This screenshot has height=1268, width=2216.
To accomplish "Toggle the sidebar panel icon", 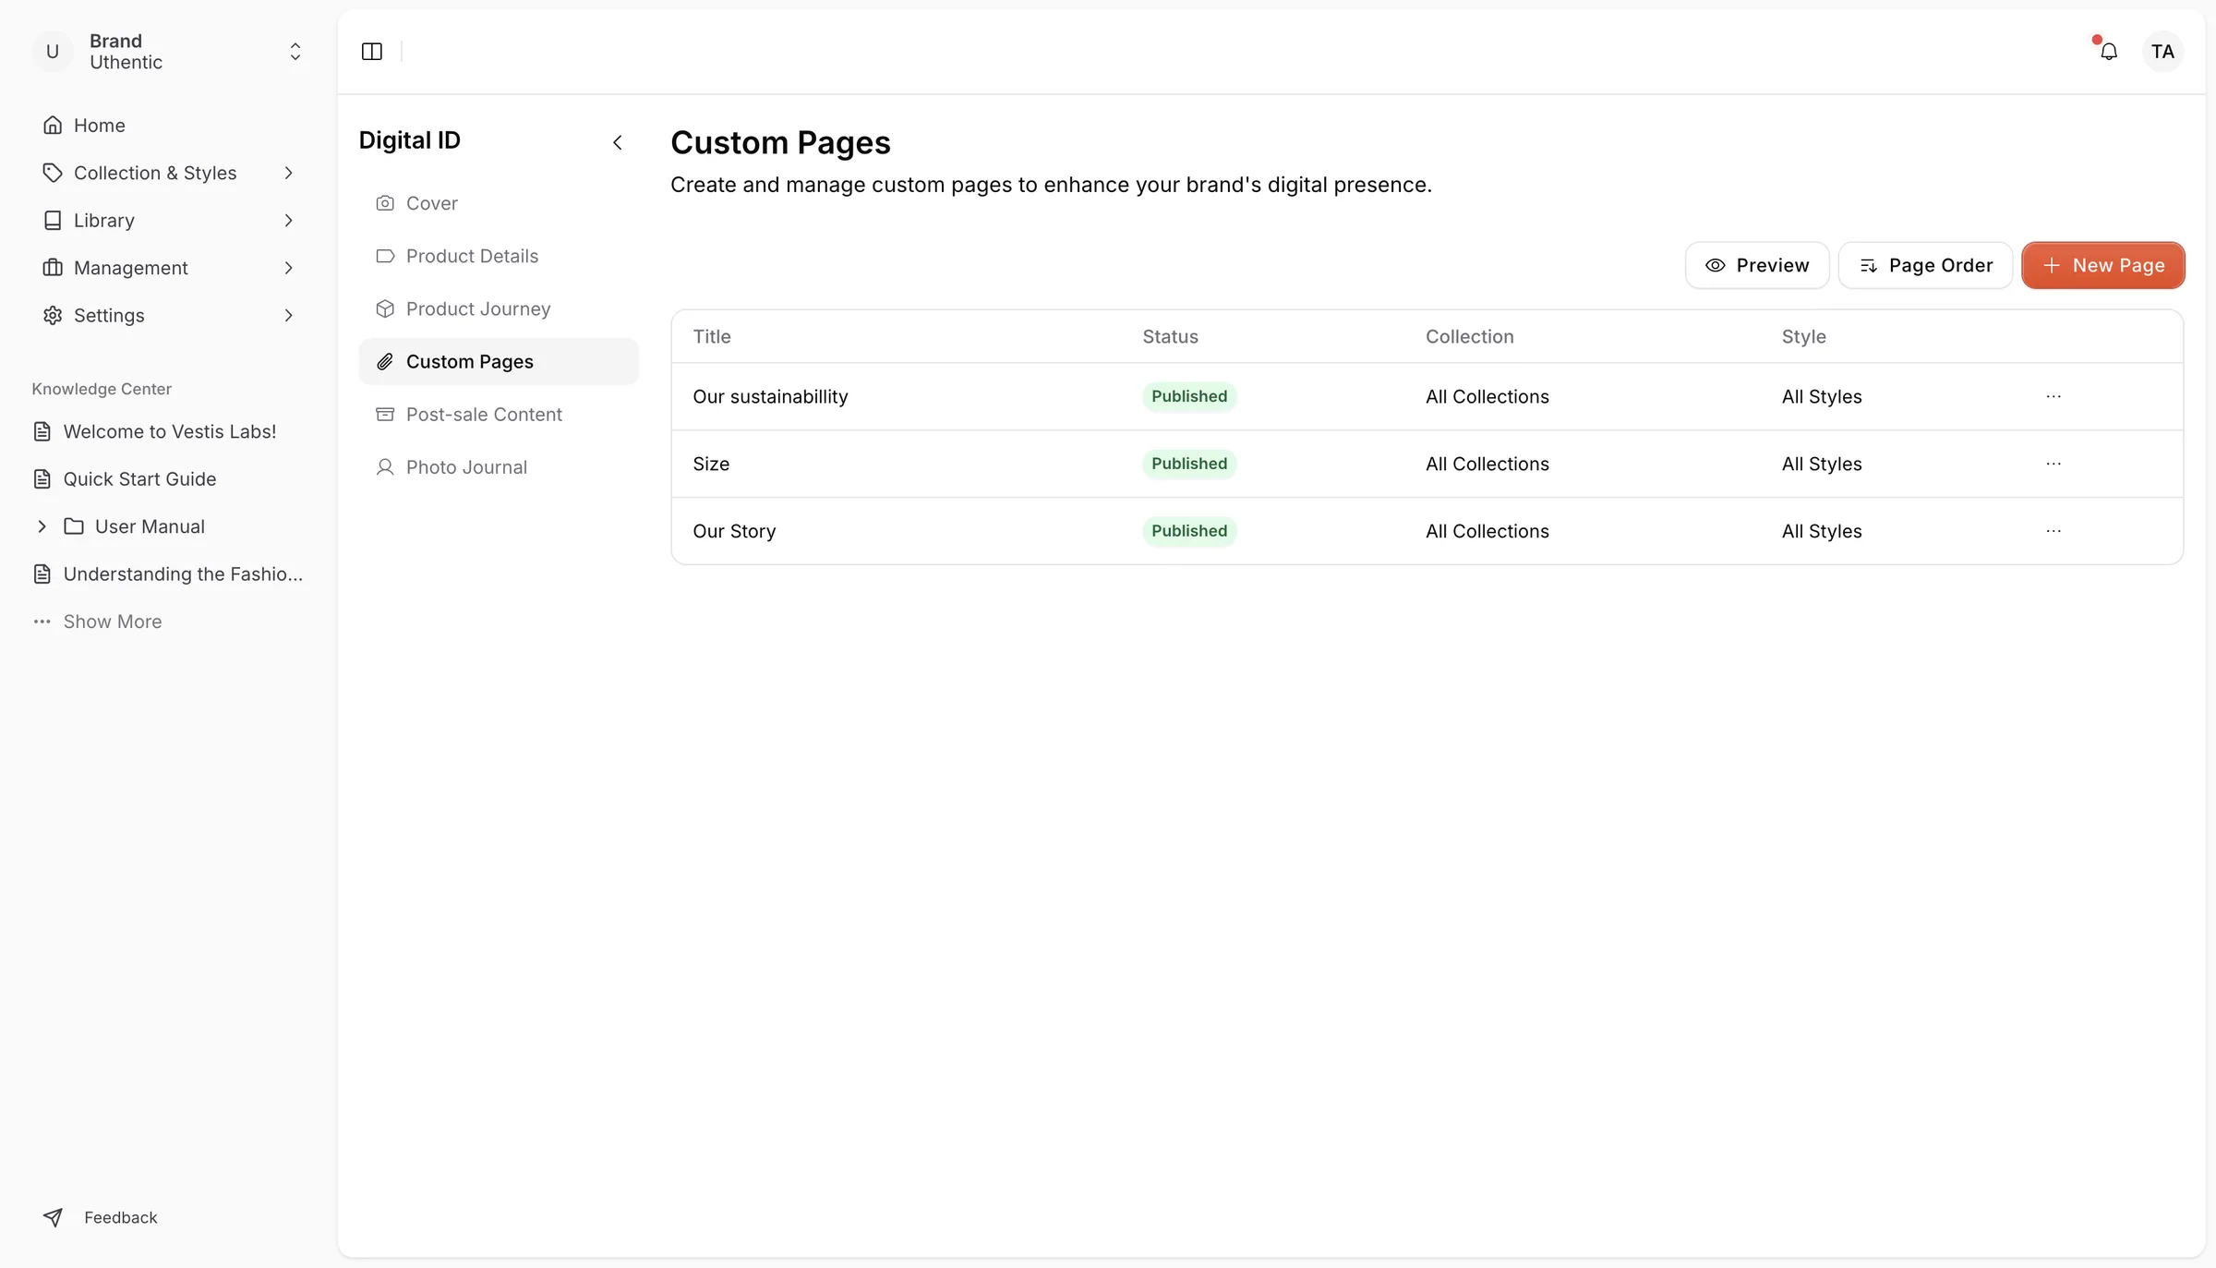I will click(372, 52).
